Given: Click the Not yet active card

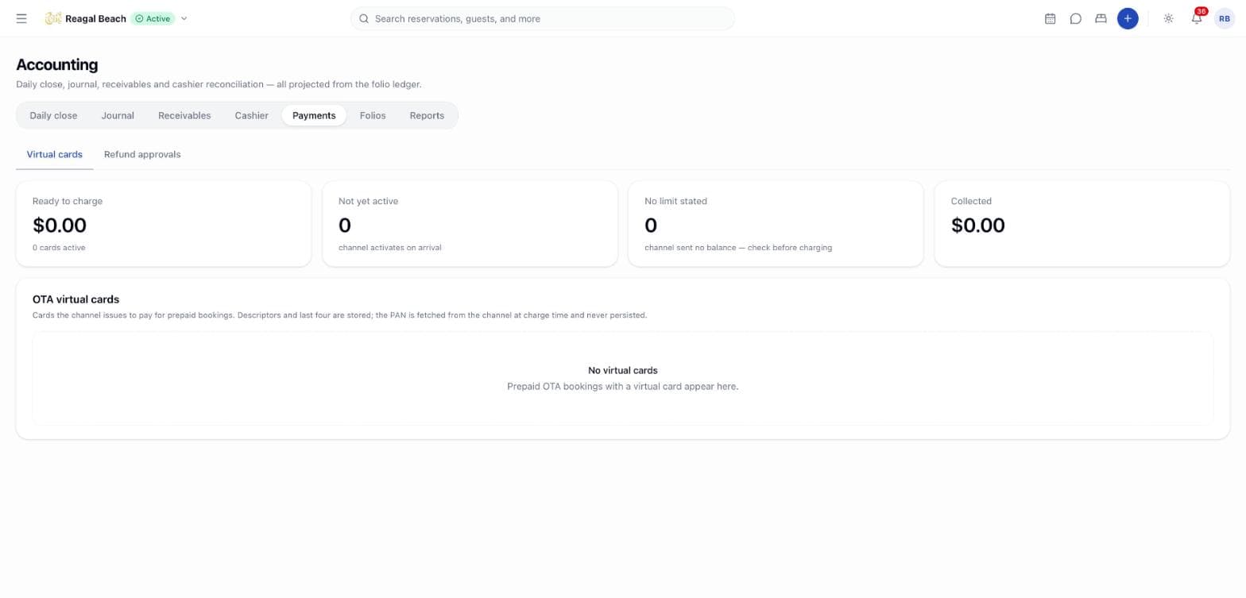Looking at the screenshot, I should [470, 224].
